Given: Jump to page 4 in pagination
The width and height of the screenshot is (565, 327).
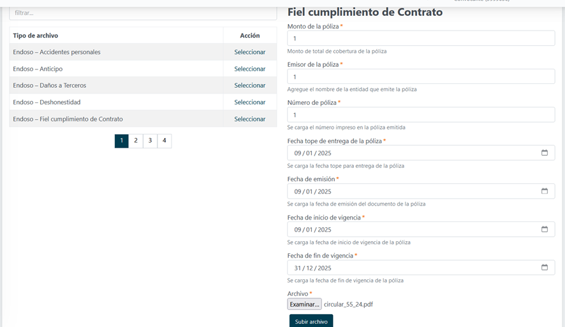Looking at the screenshot, I should tap(165, 141).
